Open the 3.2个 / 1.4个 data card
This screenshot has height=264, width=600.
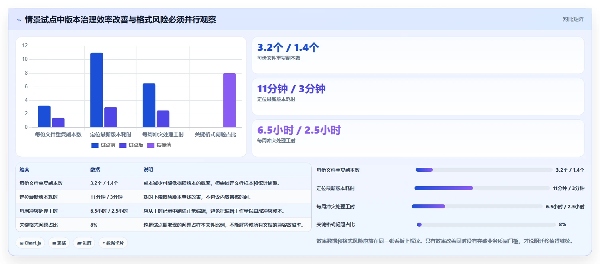(x=418, y=55)
